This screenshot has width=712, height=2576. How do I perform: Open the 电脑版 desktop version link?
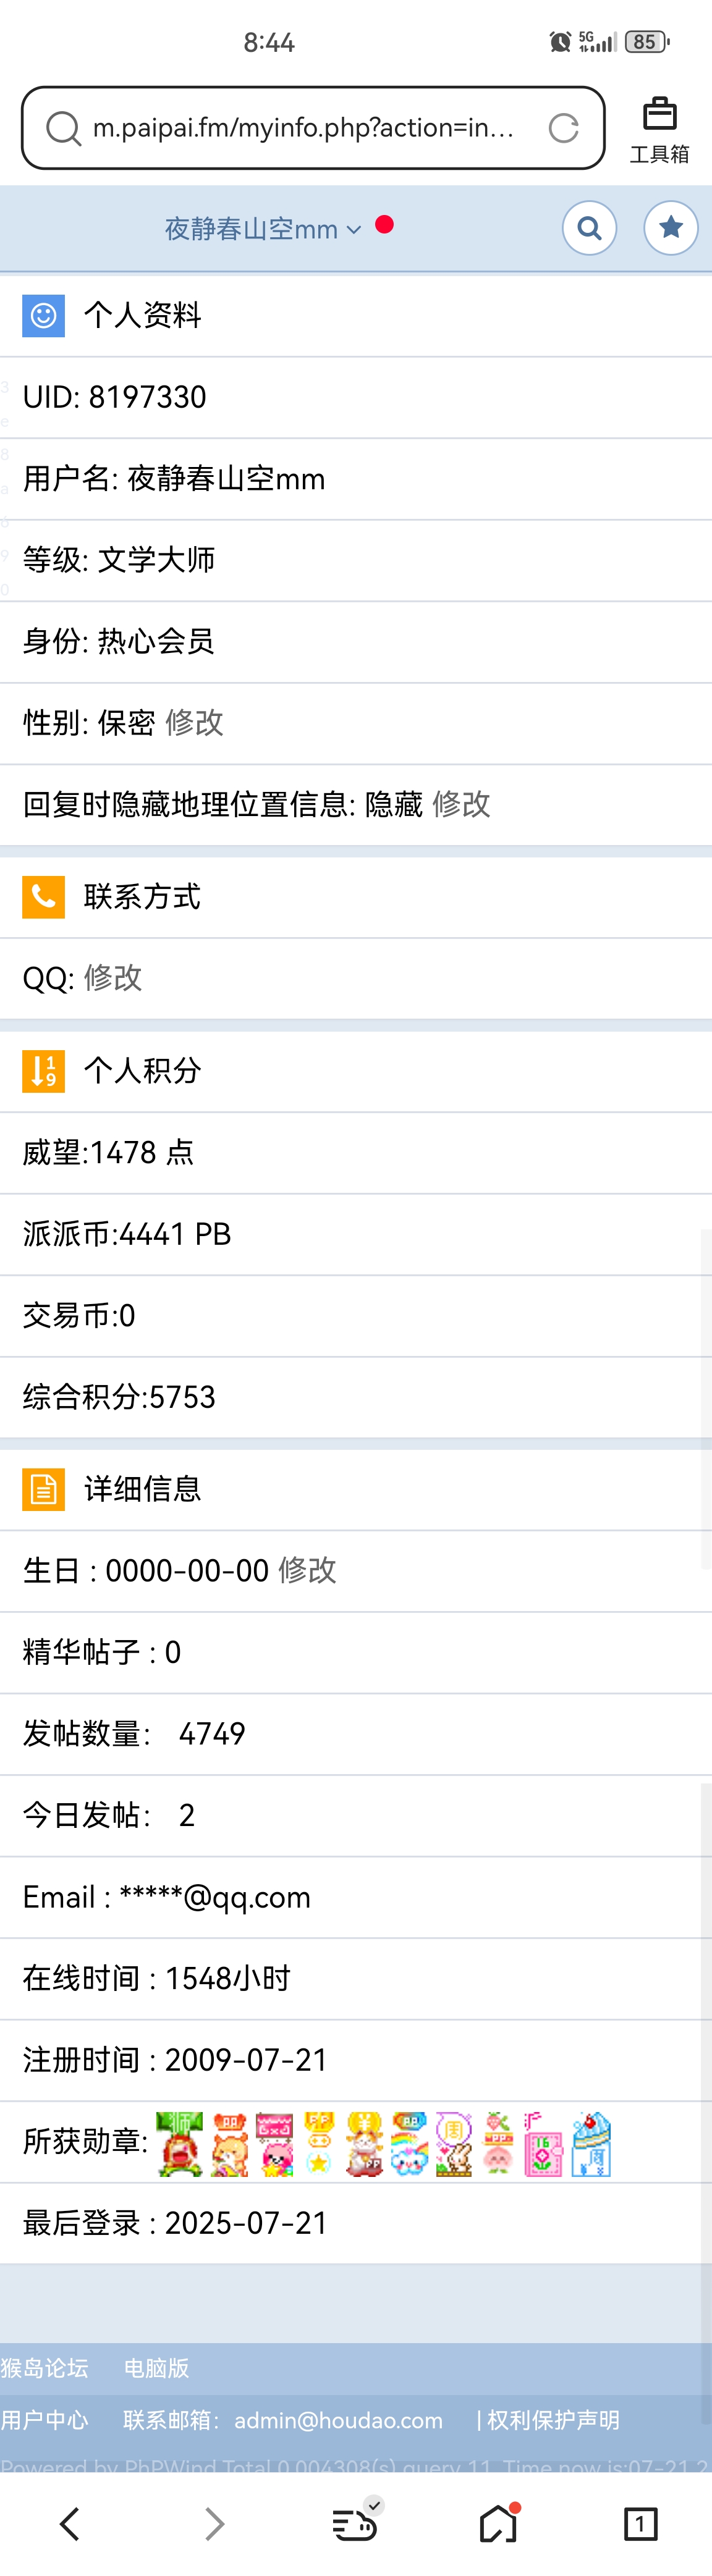[x=156, y=2368]
